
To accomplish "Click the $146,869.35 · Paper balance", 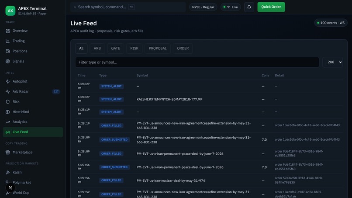I will [32, 14].
